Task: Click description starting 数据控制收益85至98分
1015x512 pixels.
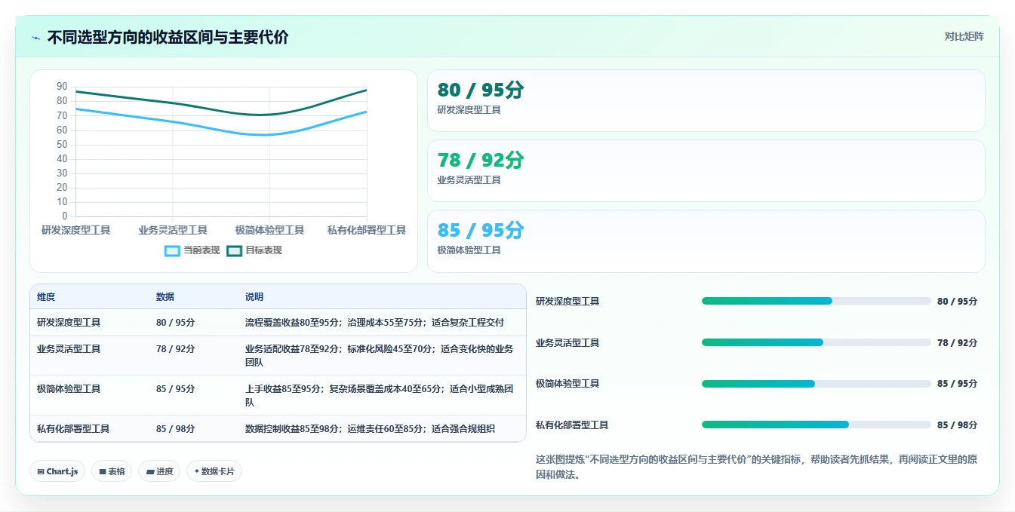Action: pos(370,429)
